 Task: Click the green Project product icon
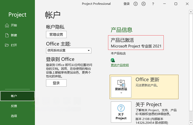(x=113, y=60)
